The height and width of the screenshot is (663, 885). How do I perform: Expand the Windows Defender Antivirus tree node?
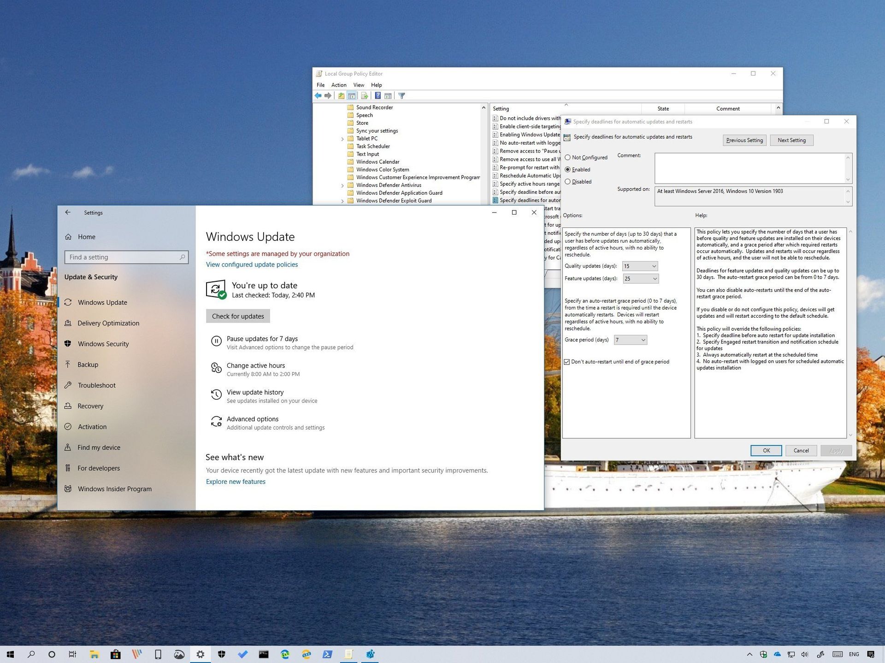coord(342,185)
